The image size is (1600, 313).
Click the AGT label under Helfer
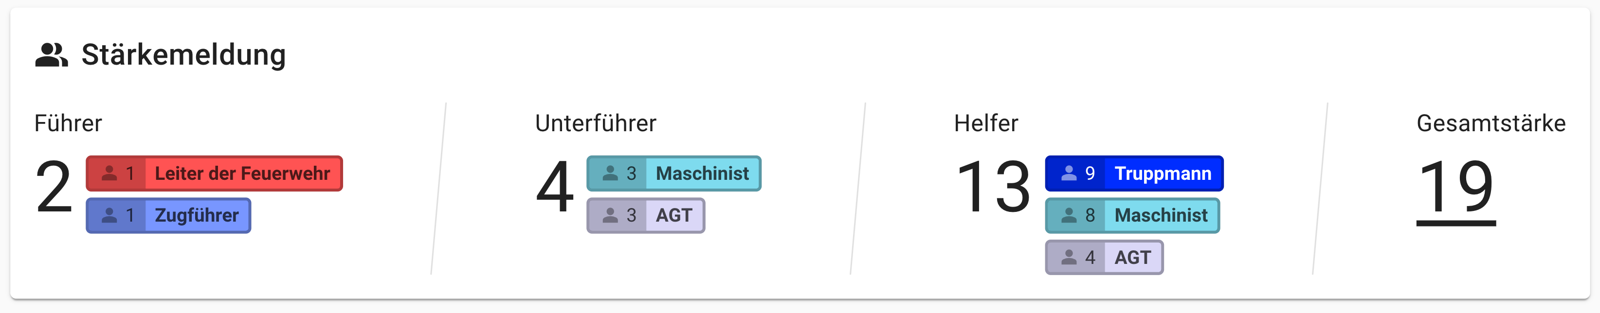pos(1132,257)
